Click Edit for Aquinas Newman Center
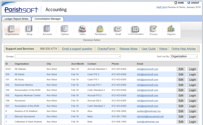 (181, 96)
